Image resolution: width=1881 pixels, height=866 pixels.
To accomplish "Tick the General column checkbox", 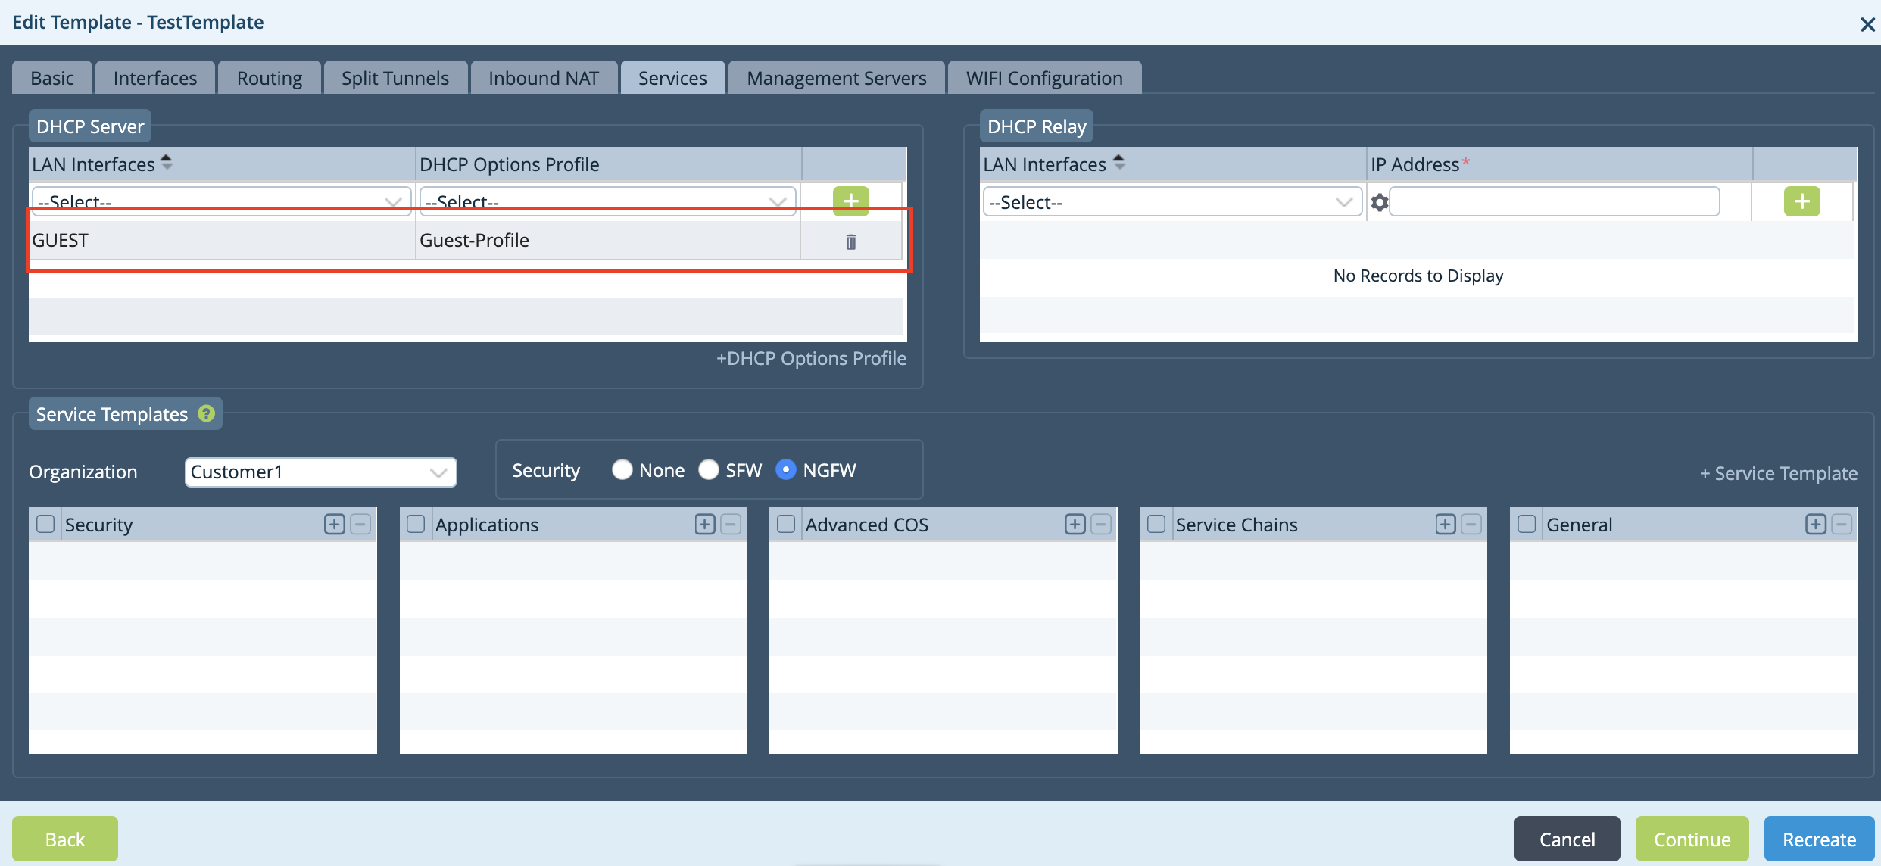I will 1527,524.
